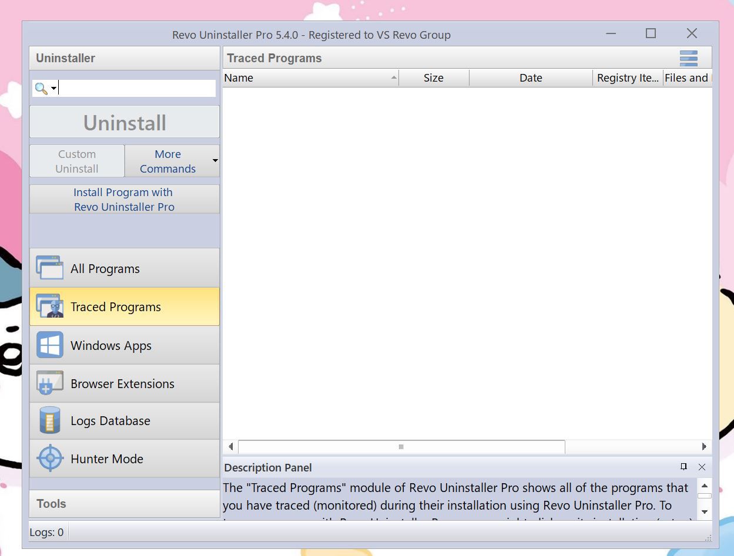This screenshot has width=734, height=556.
Task: Open the view menu icon in Traced Programs header
Action: 689,58
